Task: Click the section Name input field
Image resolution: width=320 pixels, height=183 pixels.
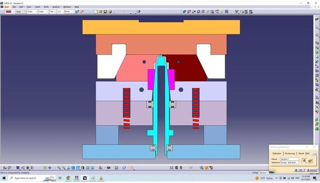Action: click(289, 159)
